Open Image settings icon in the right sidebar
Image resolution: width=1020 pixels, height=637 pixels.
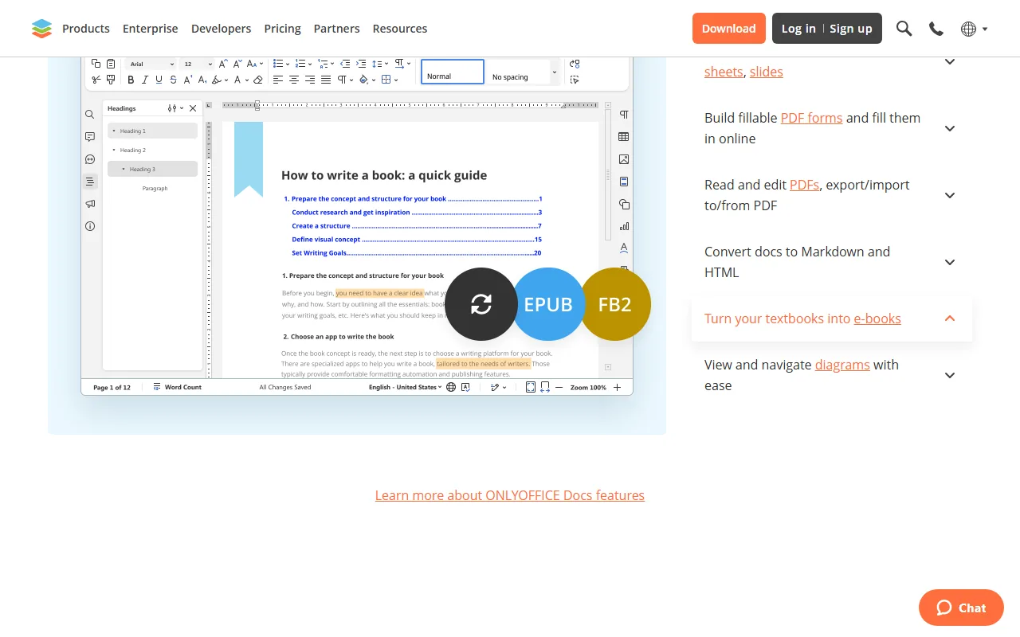(x=624, y=159)
